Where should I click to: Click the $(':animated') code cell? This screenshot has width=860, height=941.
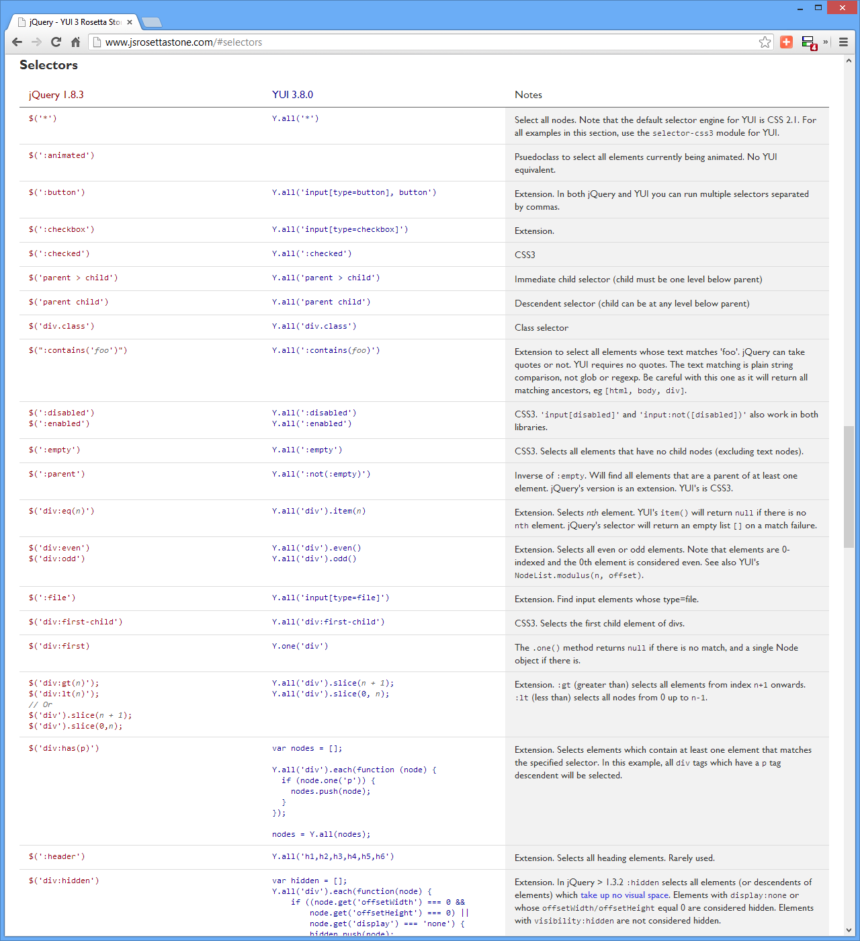pos(61,155)
